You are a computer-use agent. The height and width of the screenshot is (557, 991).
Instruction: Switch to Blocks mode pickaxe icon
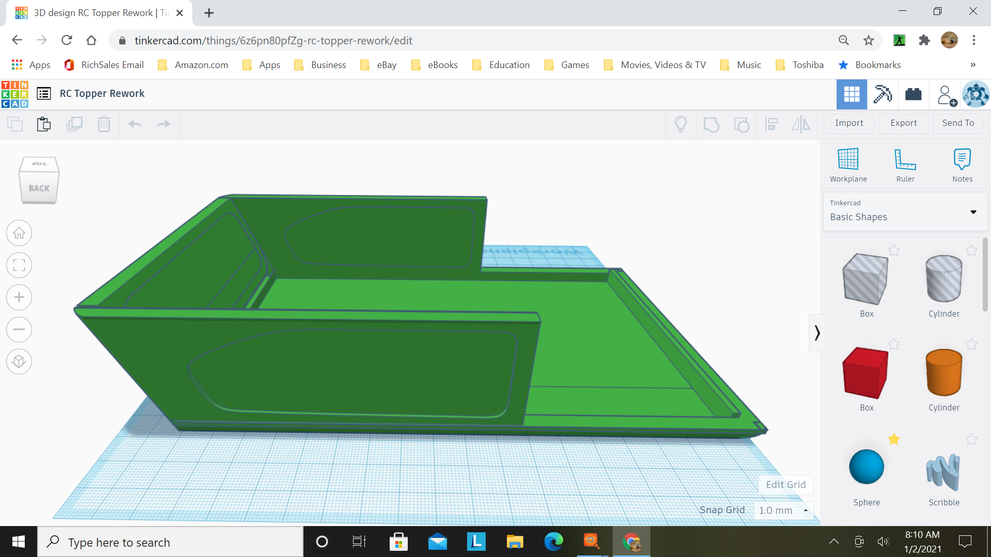click(883, 94)
